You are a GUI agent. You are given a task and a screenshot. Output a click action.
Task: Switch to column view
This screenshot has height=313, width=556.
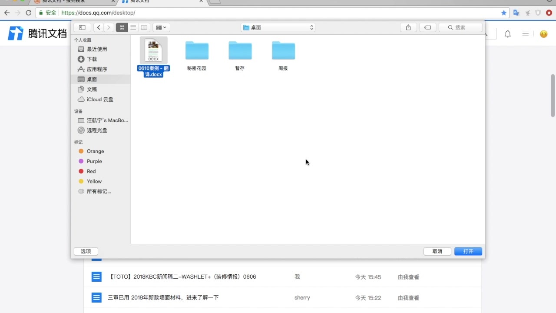coord(144,27)
